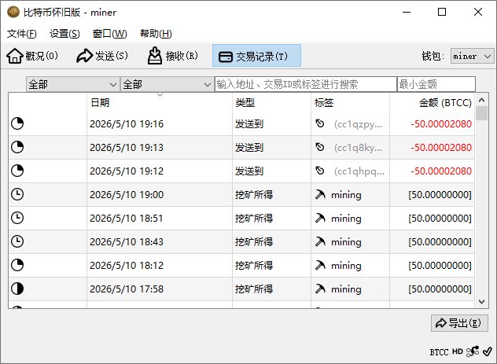Click the [50.00000000] amount in 19:00 row

tap(440, 194)
